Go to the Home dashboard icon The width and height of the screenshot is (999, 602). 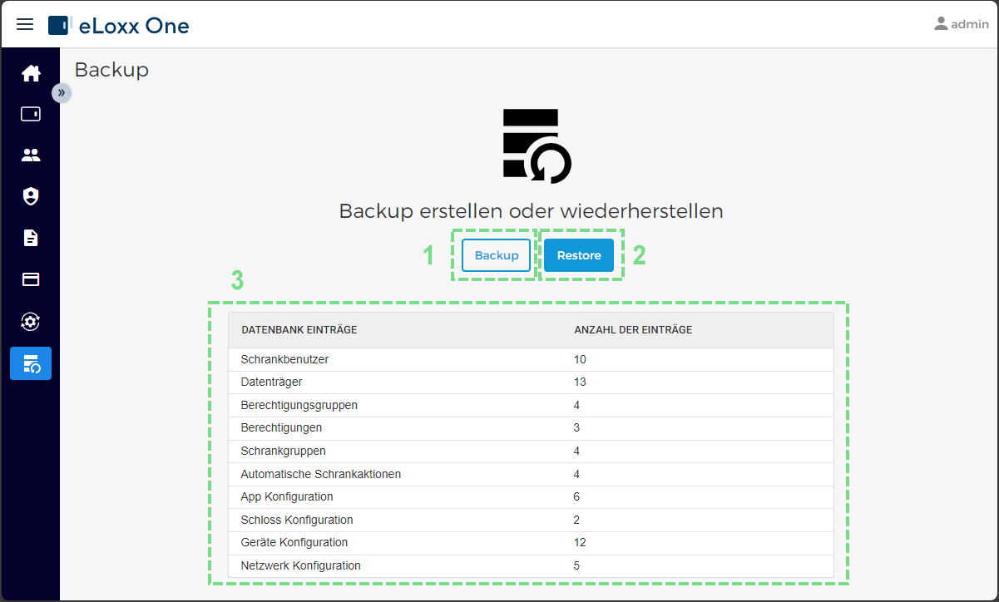point(31,73)
